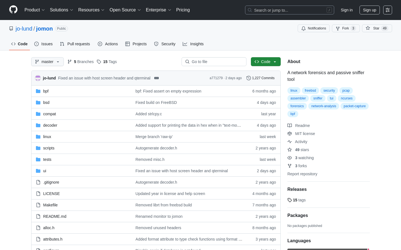Switch to the Pull requests tab

point(75,44)
